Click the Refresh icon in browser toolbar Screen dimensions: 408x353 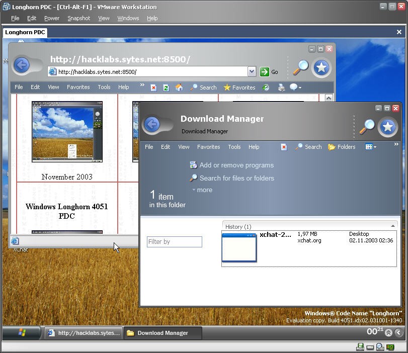pos(166,87)
